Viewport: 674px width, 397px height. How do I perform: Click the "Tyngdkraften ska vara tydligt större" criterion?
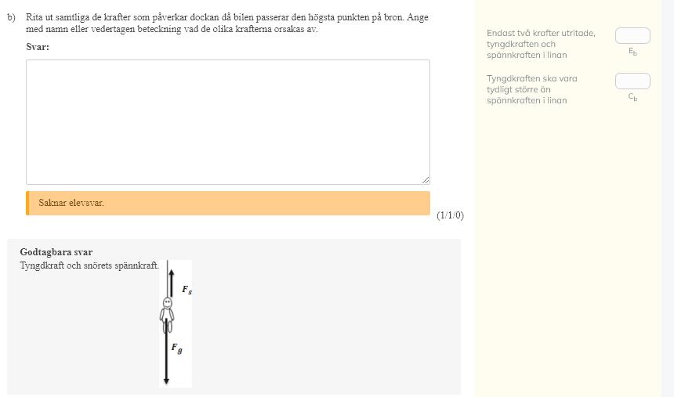(531, 89)
